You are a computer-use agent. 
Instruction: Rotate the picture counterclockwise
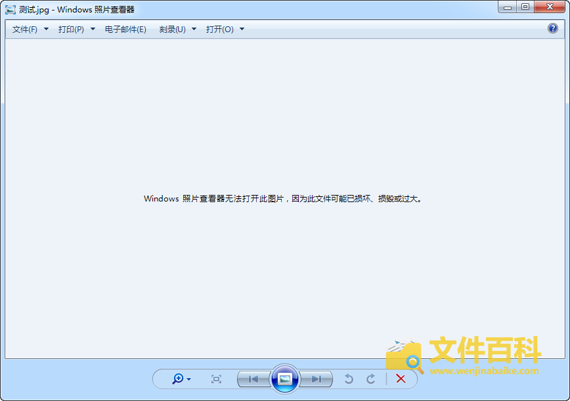tap(349, 379)
